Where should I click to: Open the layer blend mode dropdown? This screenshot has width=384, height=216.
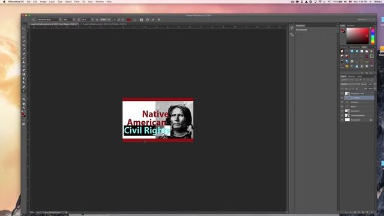pyautogui.click(x=350, y=84)
